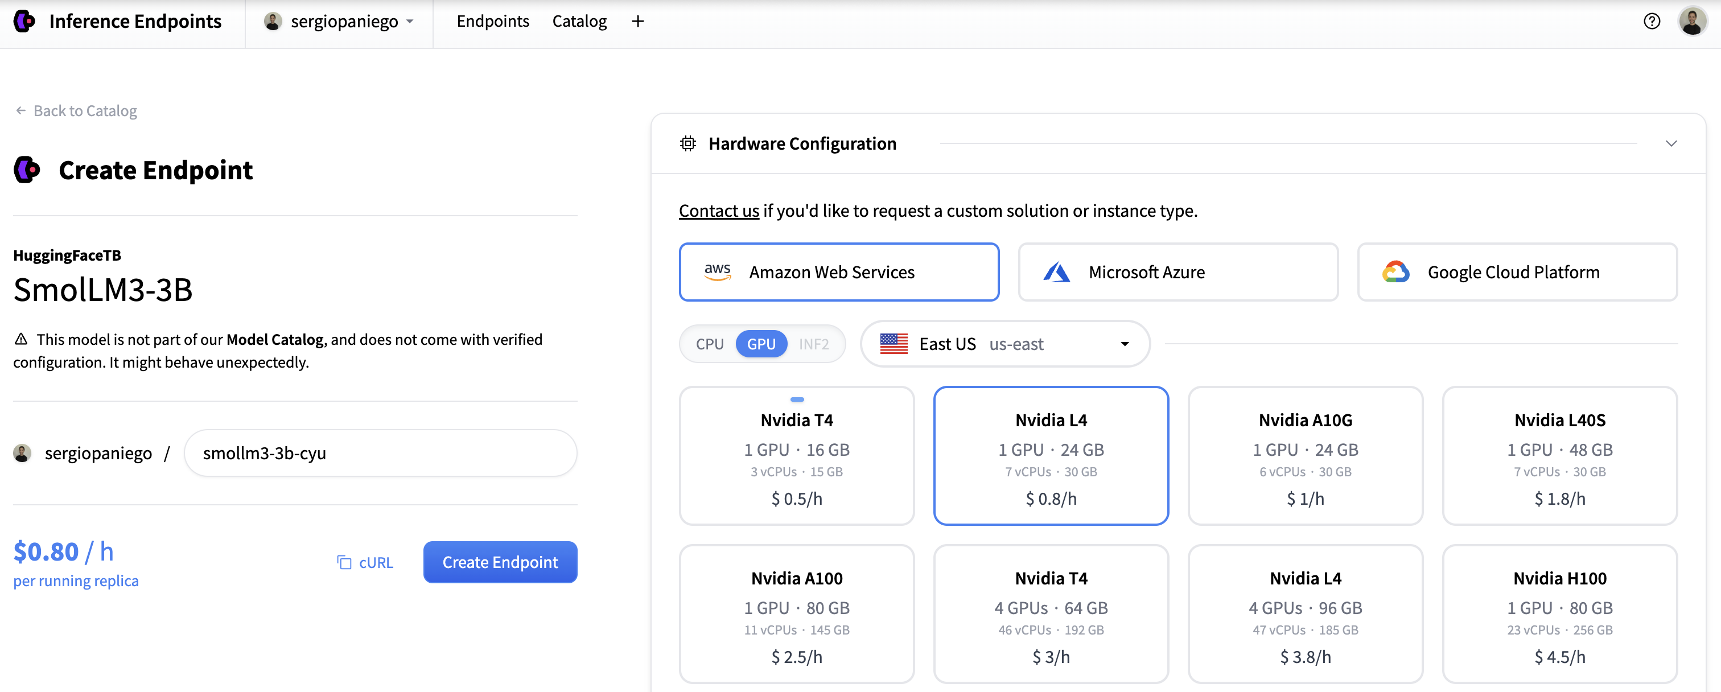Go to the Endpoints tab
The width and height of the screenshot is (1721, 692).
492,22
